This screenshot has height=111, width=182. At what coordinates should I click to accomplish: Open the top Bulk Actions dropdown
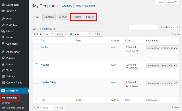[x=44, y=34]
